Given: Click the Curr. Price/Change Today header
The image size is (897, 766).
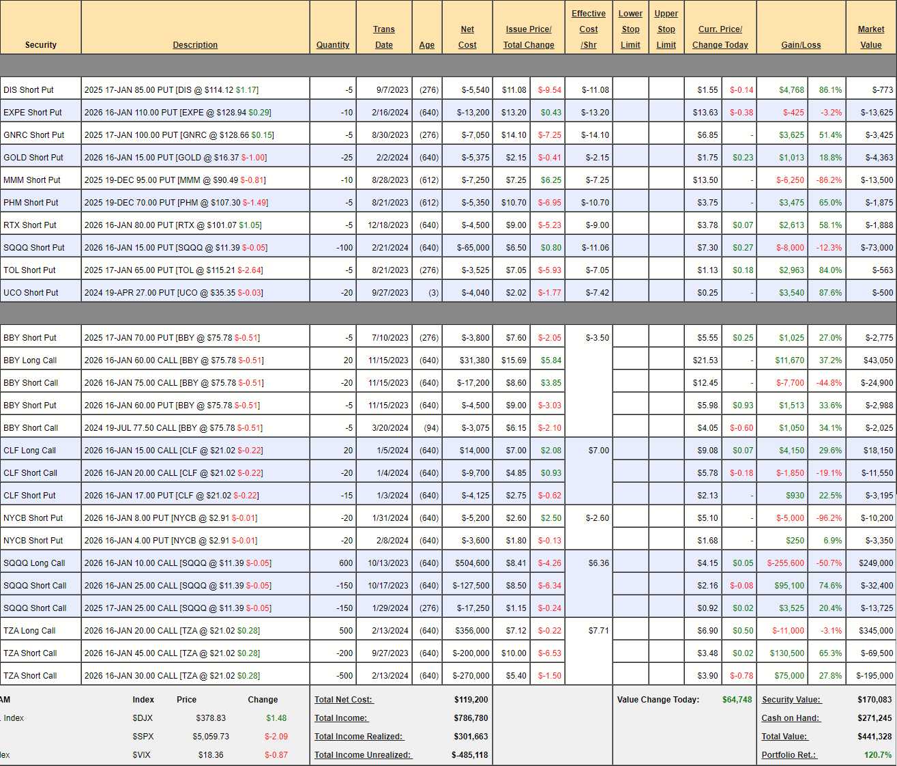Looking at the screenshot, I should tap(720, 37).
